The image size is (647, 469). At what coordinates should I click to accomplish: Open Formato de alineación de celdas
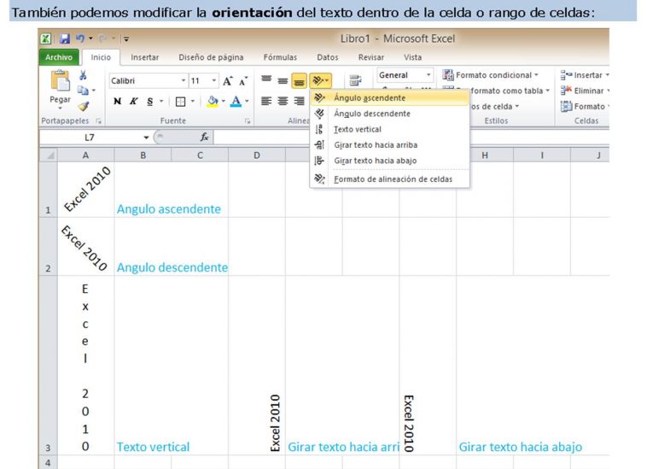pyautogui.click(x=390, y=179)
